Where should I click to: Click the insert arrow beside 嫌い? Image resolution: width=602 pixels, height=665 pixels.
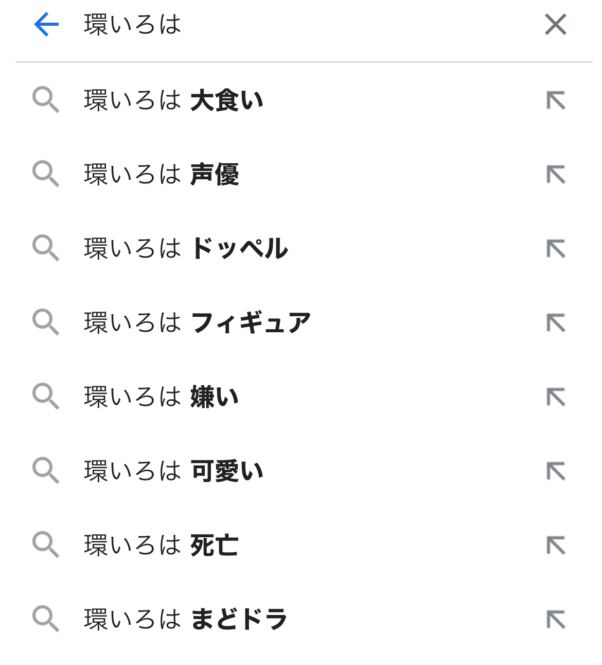(556, 397)
